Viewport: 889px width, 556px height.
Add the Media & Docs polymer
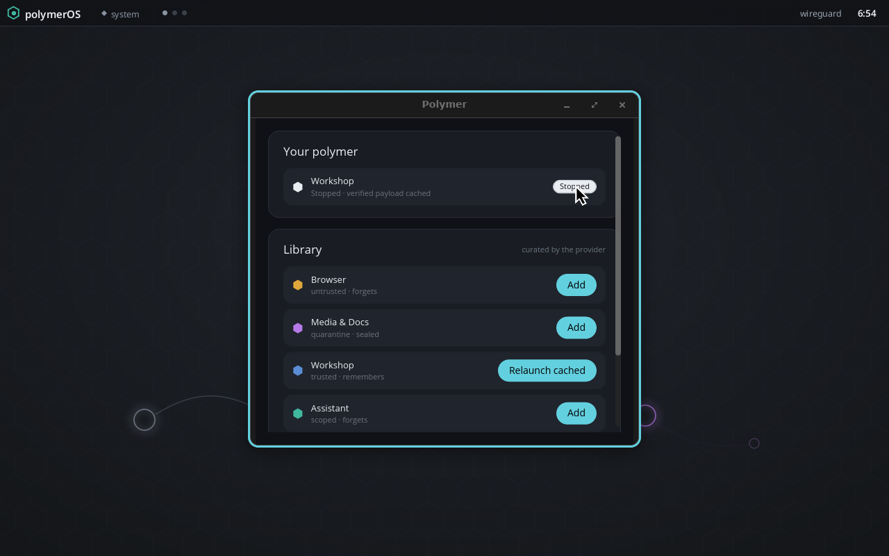(x=576, y=327)
